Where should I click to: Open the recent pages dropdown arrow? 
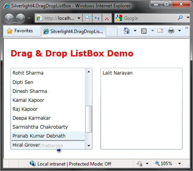point(29,18)
